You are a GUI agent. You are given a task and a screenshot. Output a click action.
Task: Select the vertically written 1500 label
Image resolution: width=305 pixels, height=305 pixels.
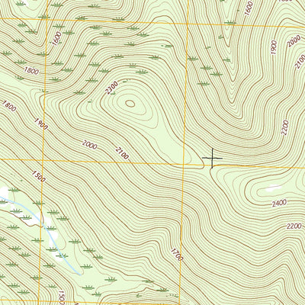click(63, 298)
